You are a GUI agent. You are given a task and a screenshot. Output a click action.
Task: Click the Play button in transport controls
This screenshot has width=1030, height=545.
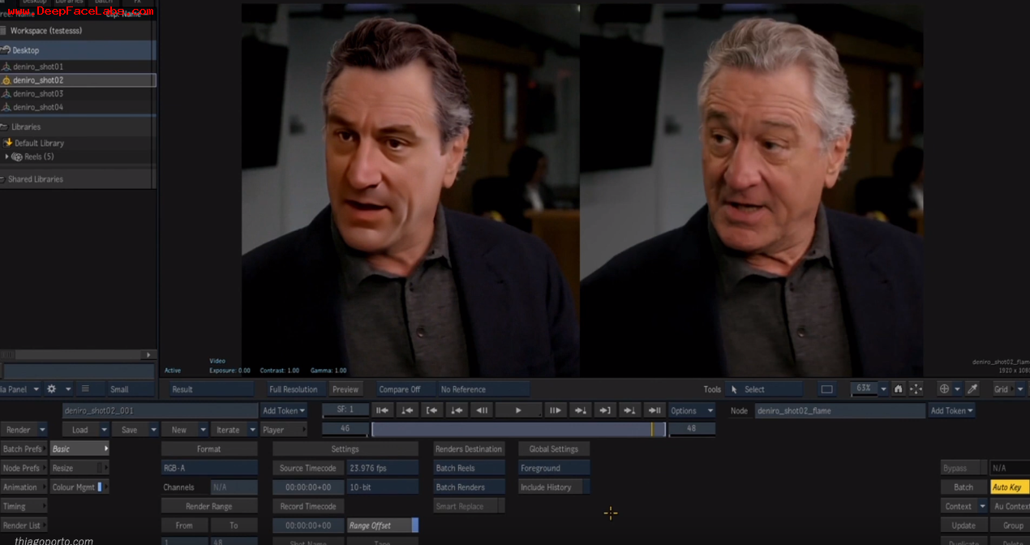[x=518, y=410]
